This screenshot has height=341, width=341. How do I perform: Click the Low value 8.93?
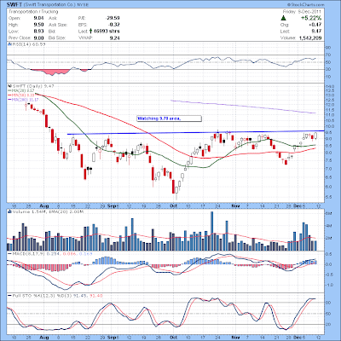38,32
